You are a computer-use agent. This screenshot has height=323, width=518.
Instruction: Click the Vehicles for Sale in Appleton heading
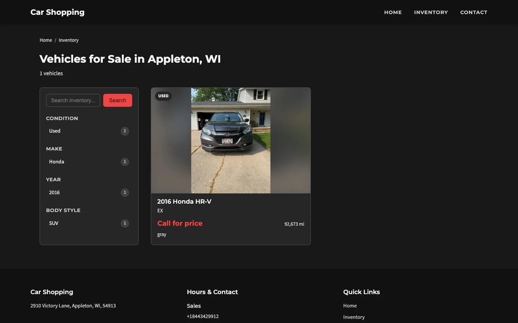click(130, 59)
